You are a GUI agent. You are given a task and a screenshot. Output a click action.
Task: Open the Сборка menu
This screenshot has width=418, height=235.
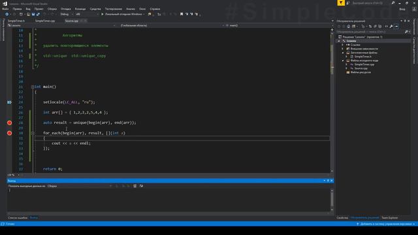point(52,8)
